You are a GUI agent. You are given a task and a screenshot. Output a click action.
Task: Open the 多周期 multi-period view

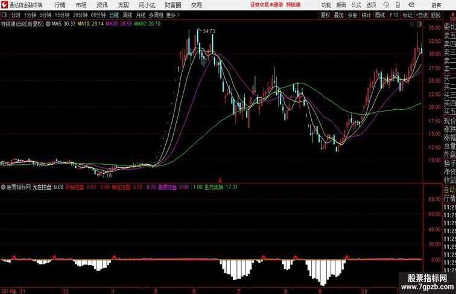156,15
